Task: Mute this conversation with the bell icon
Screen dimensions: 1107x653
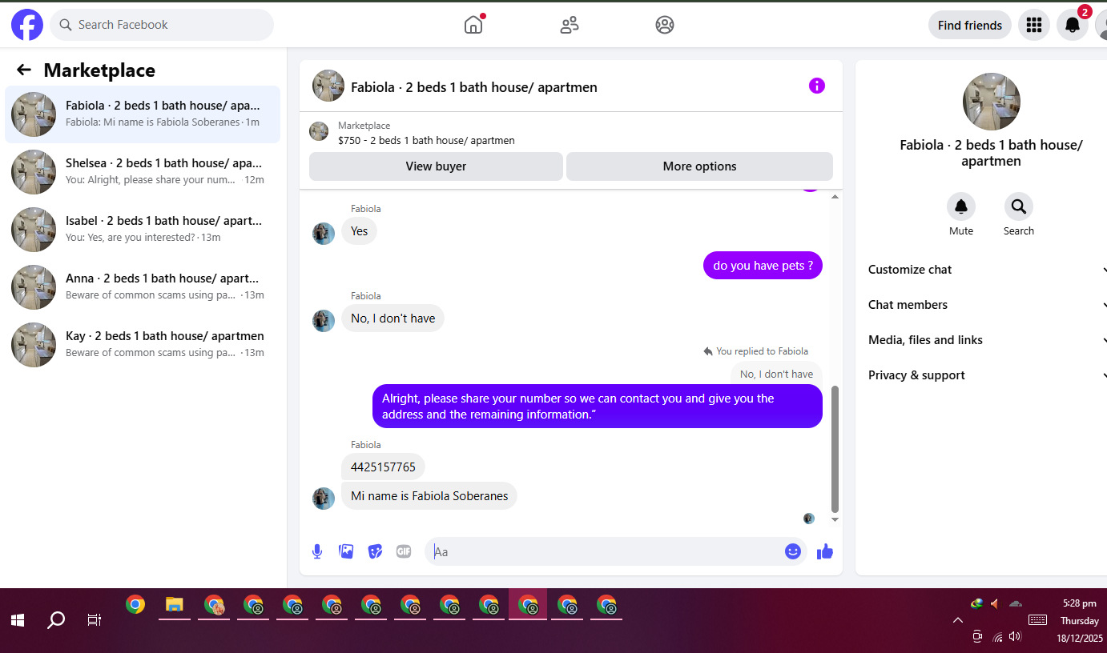Action: click(x=961, y=206)
